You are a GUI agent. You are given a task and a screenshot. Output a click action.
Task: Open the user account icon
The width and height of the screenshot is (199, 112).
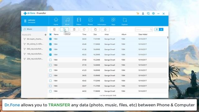coord(143,13)
